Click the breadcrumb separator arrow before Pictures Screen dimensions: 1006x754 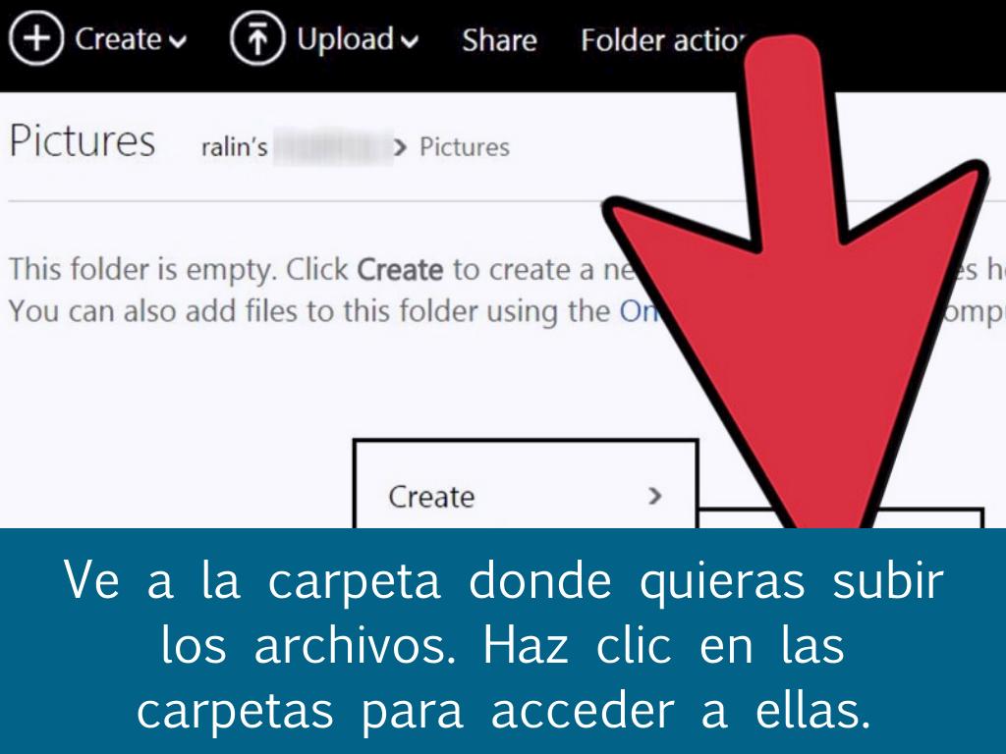pyautogui.click(x=399, y=148)
